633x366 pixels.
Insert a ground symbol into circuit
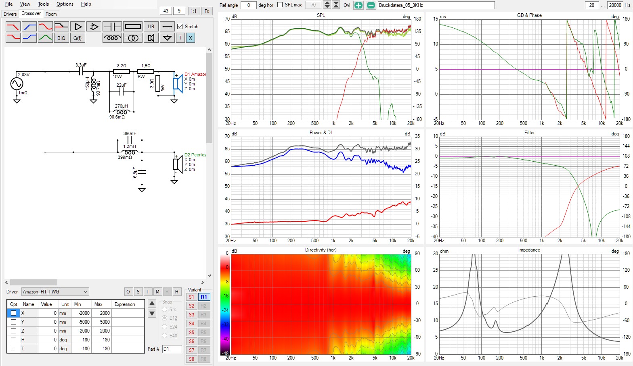[x=167, y=38]
